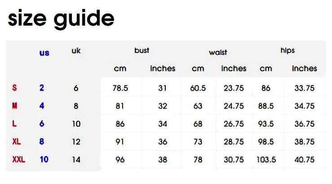Click the waist inches value 24.75
This screenshot has height=184, width=332.
(234, 106)
